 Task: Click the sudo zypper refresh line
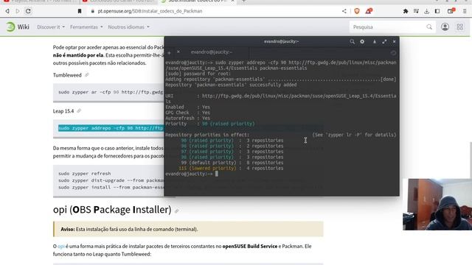[x=85, y=174]
